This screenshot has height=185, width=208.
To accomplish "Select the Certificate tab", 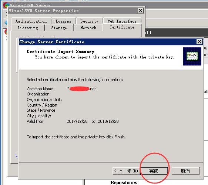I will point(122,27).
